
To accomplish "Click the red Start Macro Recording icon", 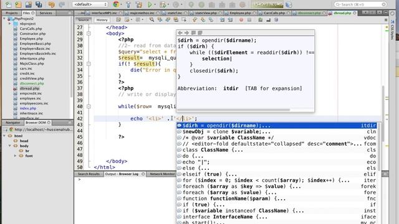I will tap(241, 20).
